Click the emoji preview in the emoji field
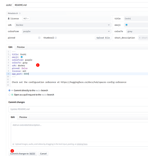148x156 pixels. click(127, 25)
